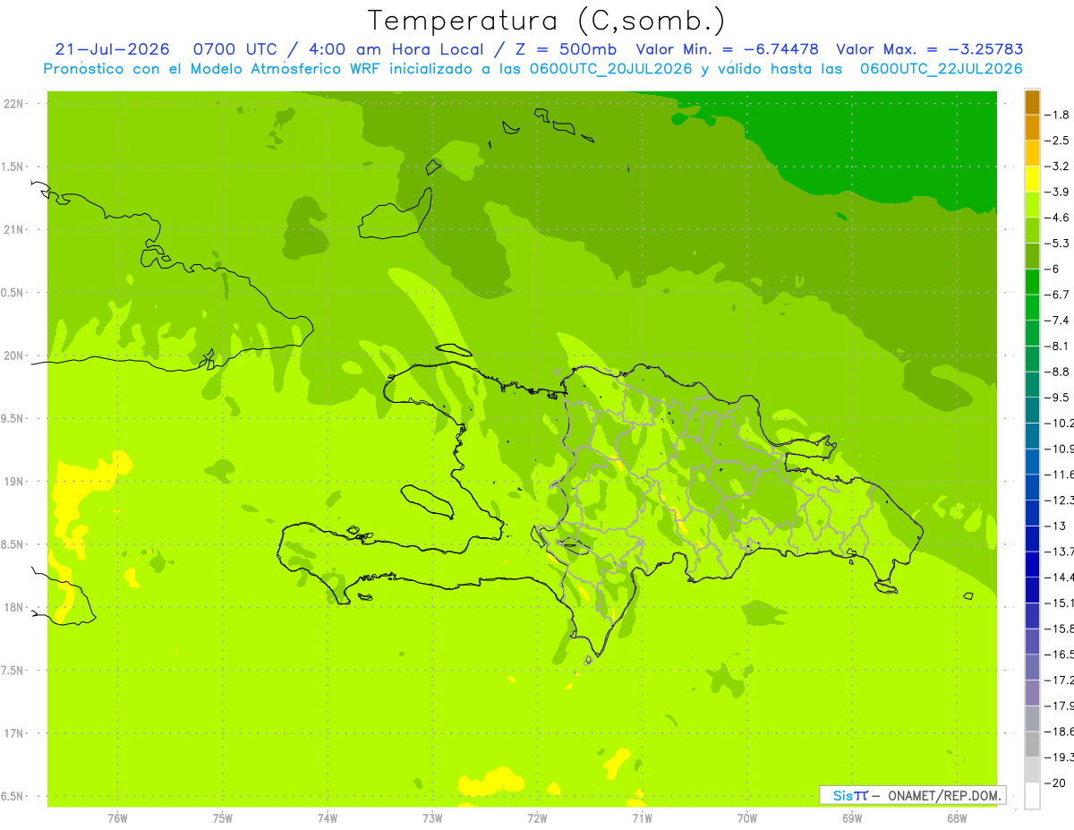Click the "17N" latitude label
Screen dimensions: 1074x830
[x=13, y=733]
